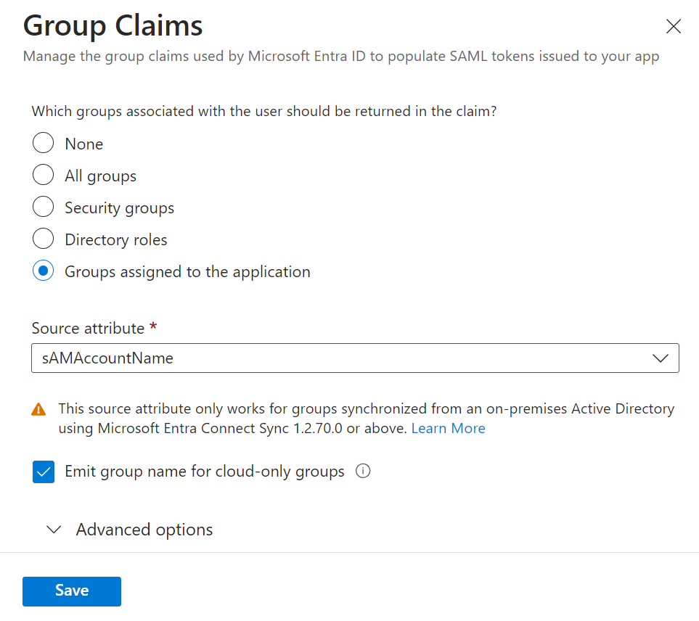This screenshot has height=621, width=699.
Task: Select the None radio option
Action: (44, 143)
